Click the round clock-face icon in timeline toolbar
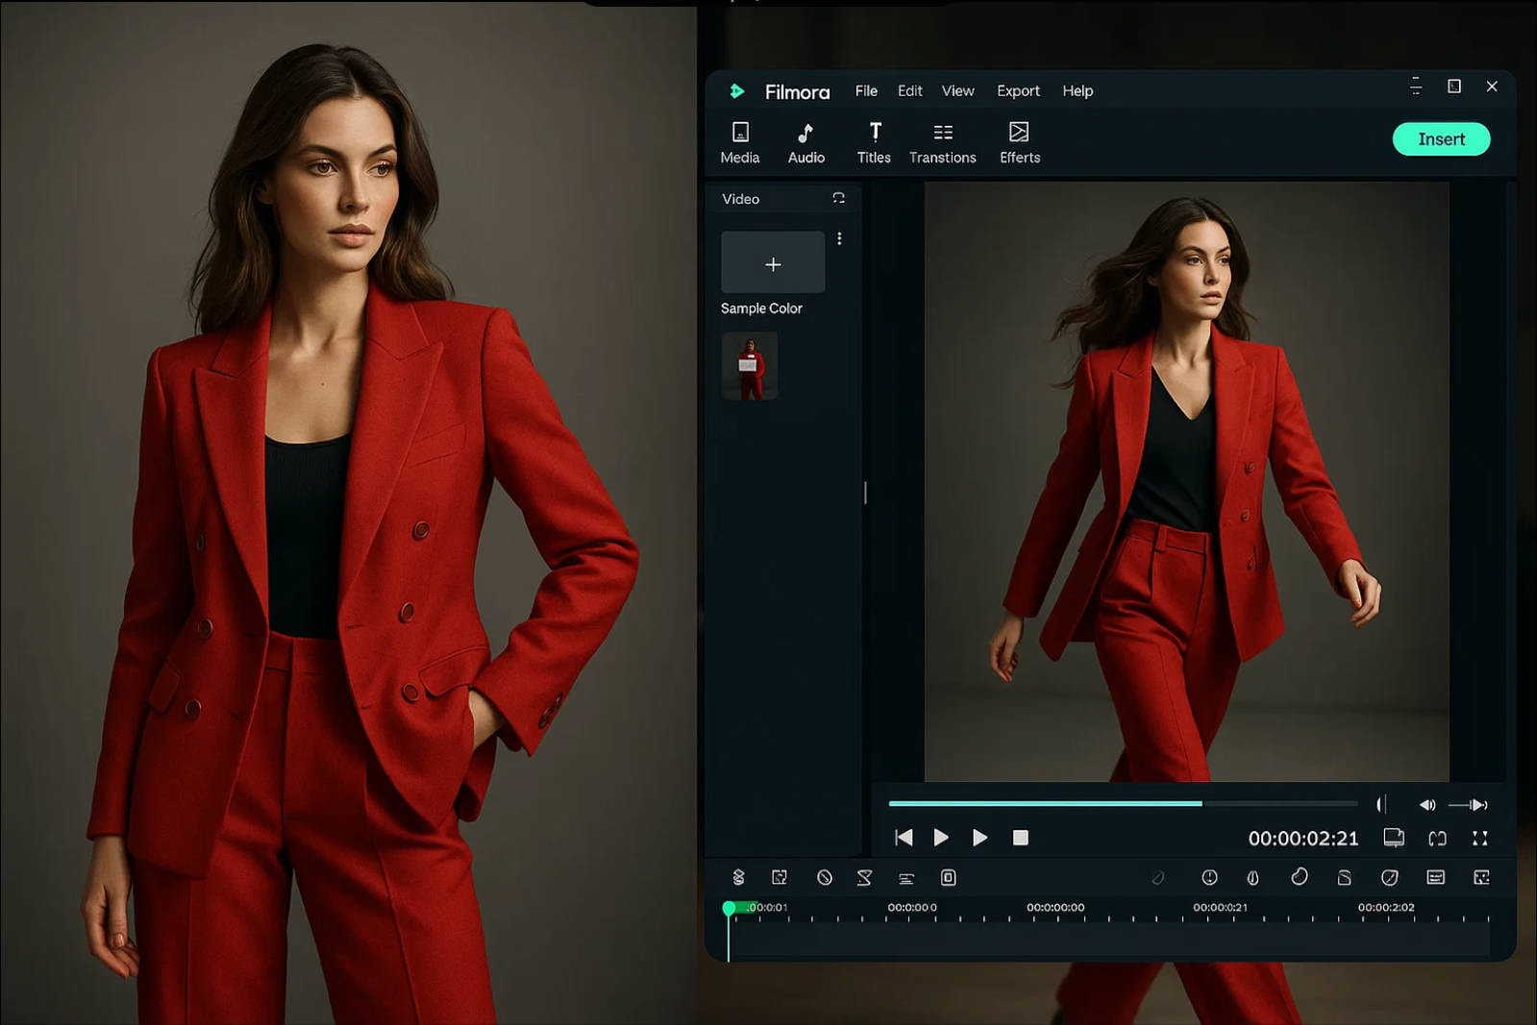Screen dimensions: 1537x1025 (1209, 877)
